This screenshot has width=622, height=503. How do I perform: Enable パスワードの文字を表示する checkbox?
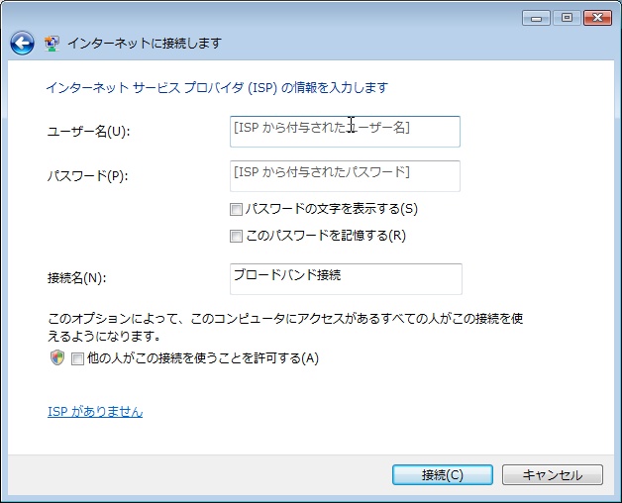click(236, 209)
